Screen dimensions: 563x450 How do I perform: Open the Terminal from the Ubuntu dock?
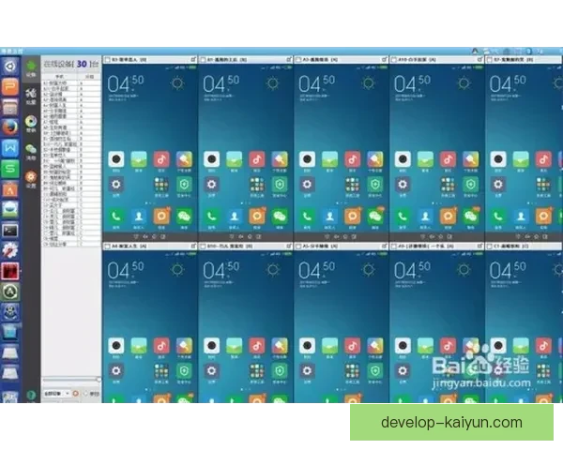(10, 230)
